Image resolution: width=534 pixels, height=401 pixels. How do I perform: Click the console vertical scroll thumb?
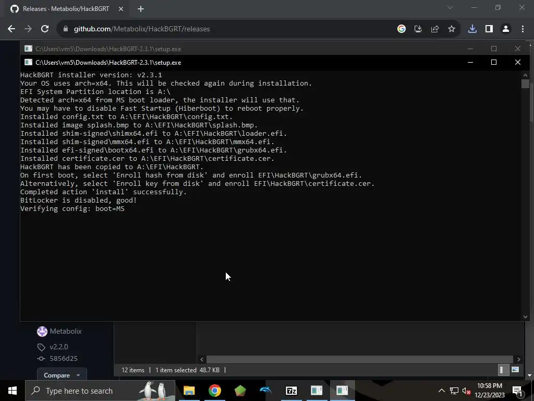tap(525, 84)
